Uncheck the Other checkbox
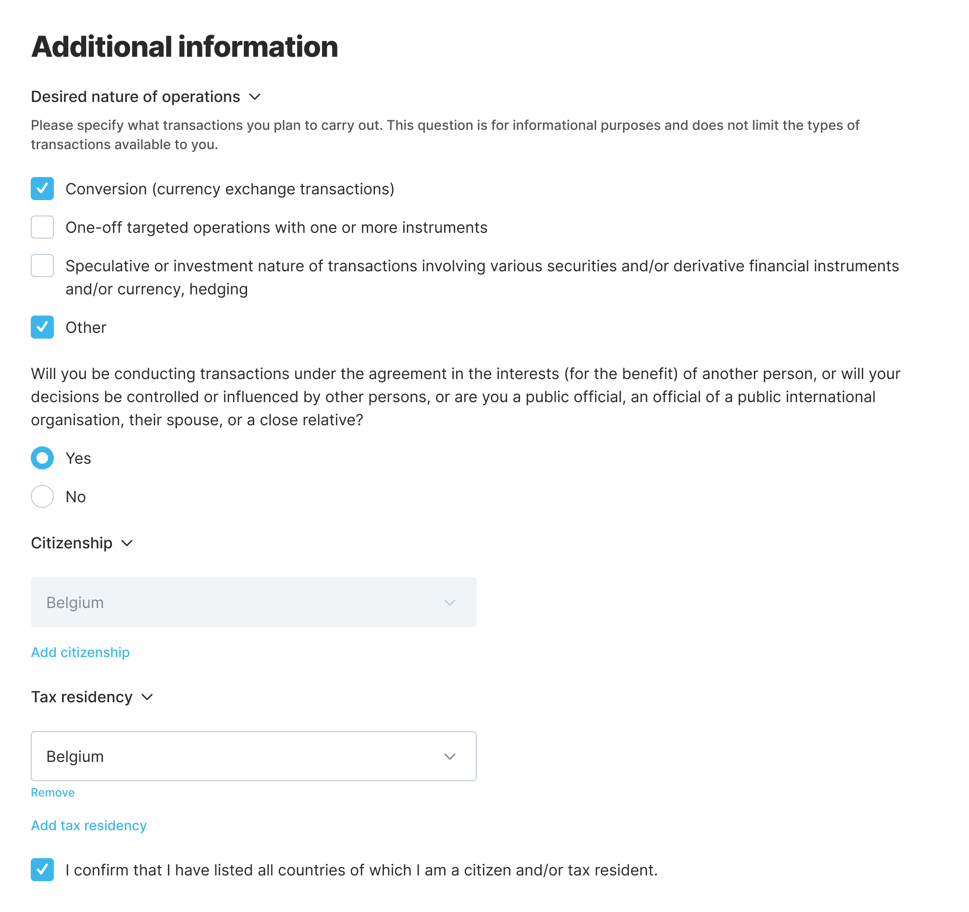 (42, 327)
